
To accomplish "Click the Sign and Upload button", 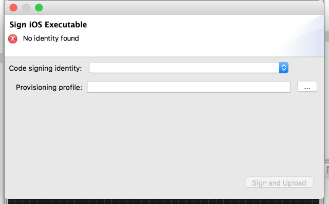I will coord(279,182).
